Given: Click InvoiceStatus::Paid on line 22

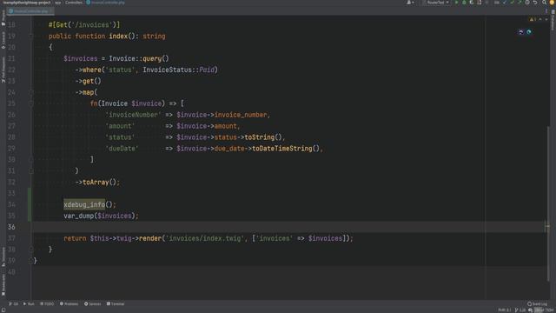Looking at the screenshot, I should [178, 70].
